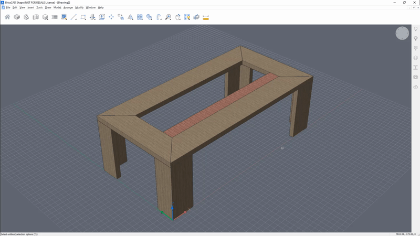Open the Draw menu

(x=48, y=8)
